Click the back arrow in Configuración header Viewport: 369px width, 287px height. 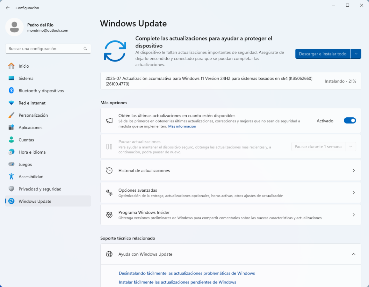click(8, 8)
